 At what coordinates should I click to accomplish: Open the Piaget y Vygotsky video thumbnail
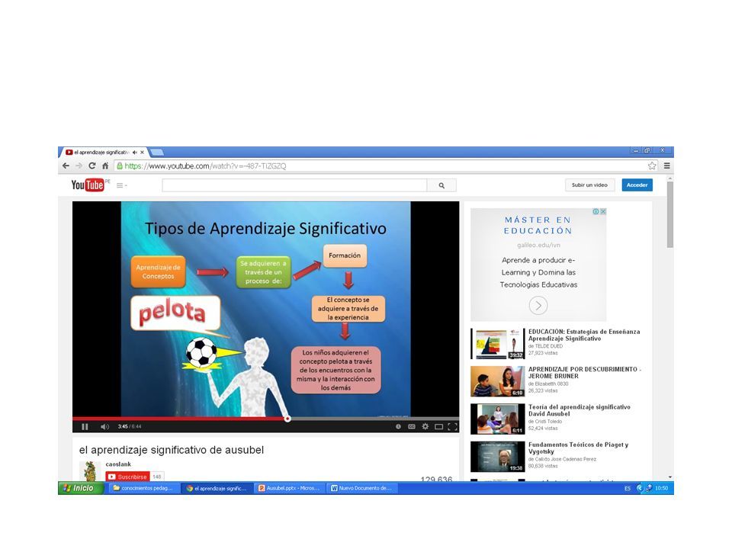pyautogui.click(x=498, y=457)
